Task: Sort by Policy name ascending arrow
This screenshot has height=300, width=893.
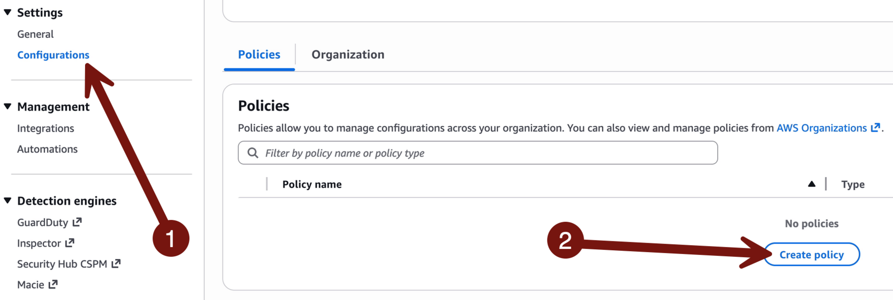Action: [812, 184]
